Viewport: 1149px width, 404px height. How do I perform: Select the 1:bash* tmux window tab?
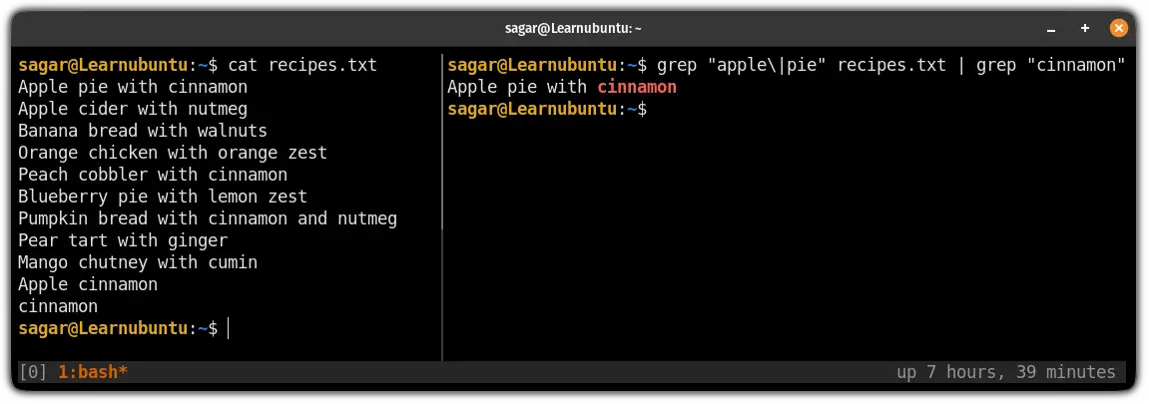[x=93, y=372]
